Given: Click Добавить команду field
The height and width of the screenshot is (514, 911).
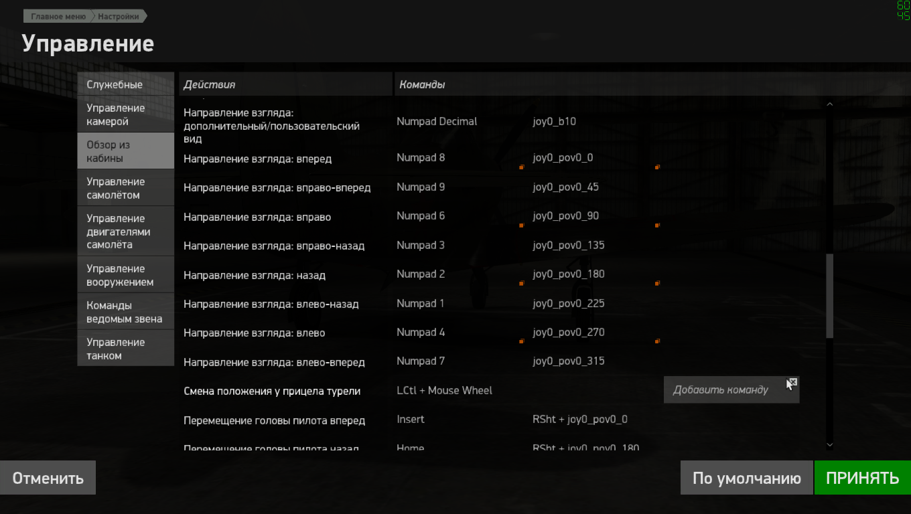Looking at the screenshot, I should pyautogui.click(x=731, y=390).
